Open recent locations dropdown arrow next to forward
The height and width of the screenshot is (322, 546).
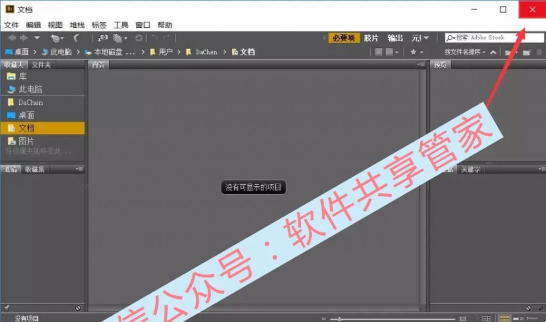coord(37,38)
